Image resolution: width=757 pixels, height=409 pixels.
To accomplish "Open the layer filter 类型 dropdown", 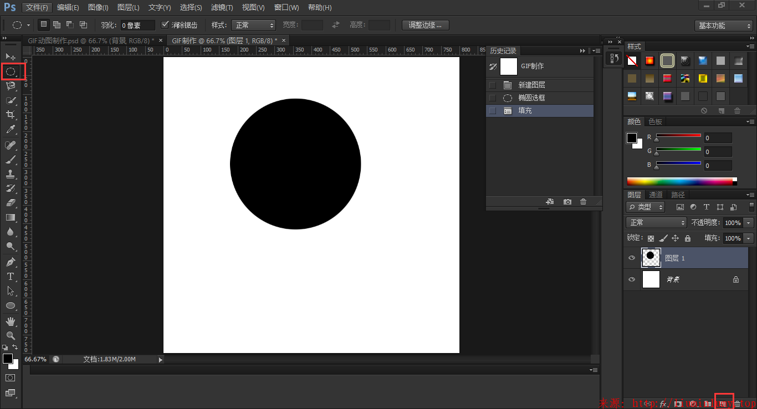I will click(x=646, y=207).
